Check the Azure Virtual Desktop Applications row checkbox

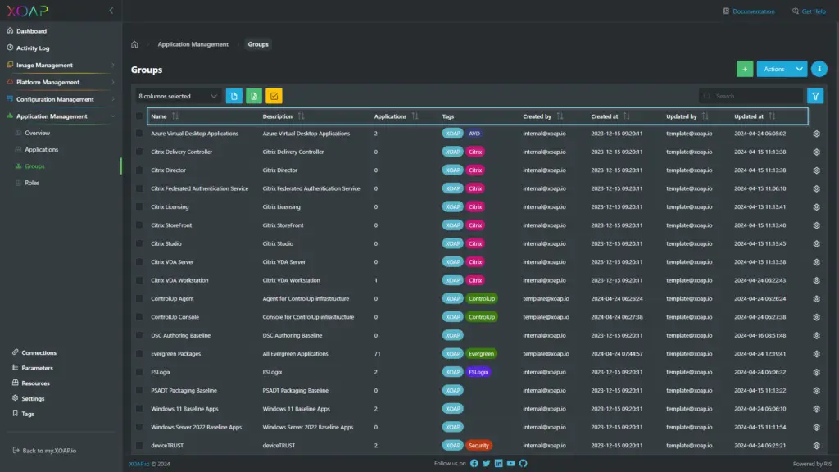tap(139, 134)
